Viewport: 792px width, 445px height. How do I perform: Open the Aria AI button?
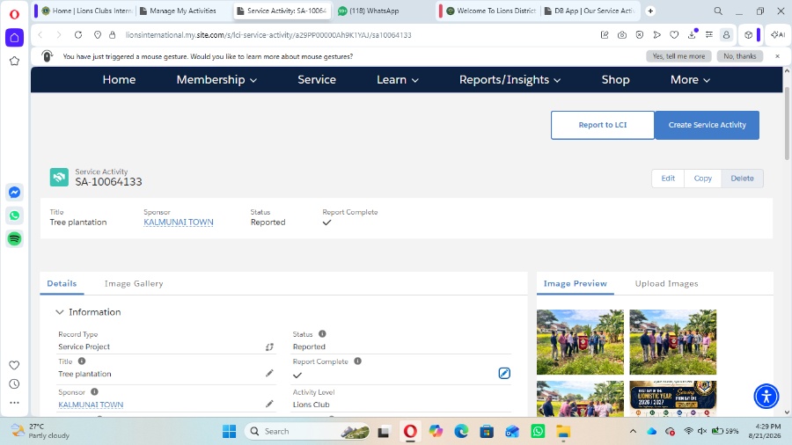[778, 35]
